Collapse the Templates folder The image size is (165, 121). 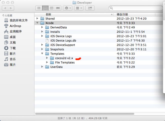pos(42,54)
